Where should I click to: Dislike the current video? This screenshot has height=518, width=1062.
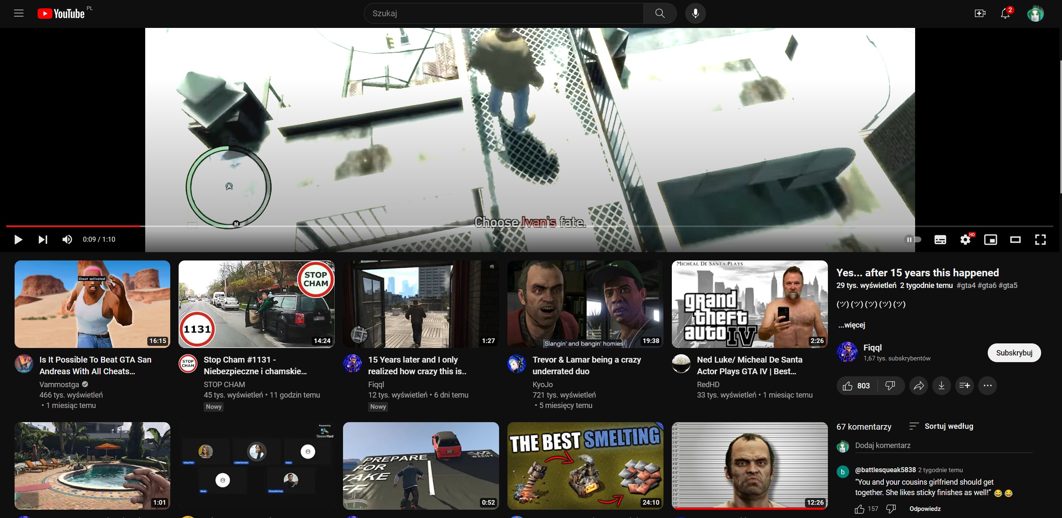click(x=891, y=385)
